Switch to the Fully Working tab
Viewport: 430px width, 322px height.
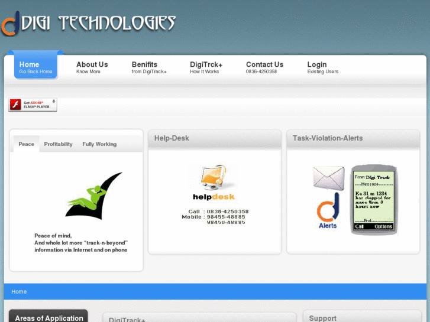tap(99, 144)
